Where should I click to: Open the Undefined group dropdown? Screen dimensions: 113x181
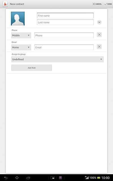57,59
